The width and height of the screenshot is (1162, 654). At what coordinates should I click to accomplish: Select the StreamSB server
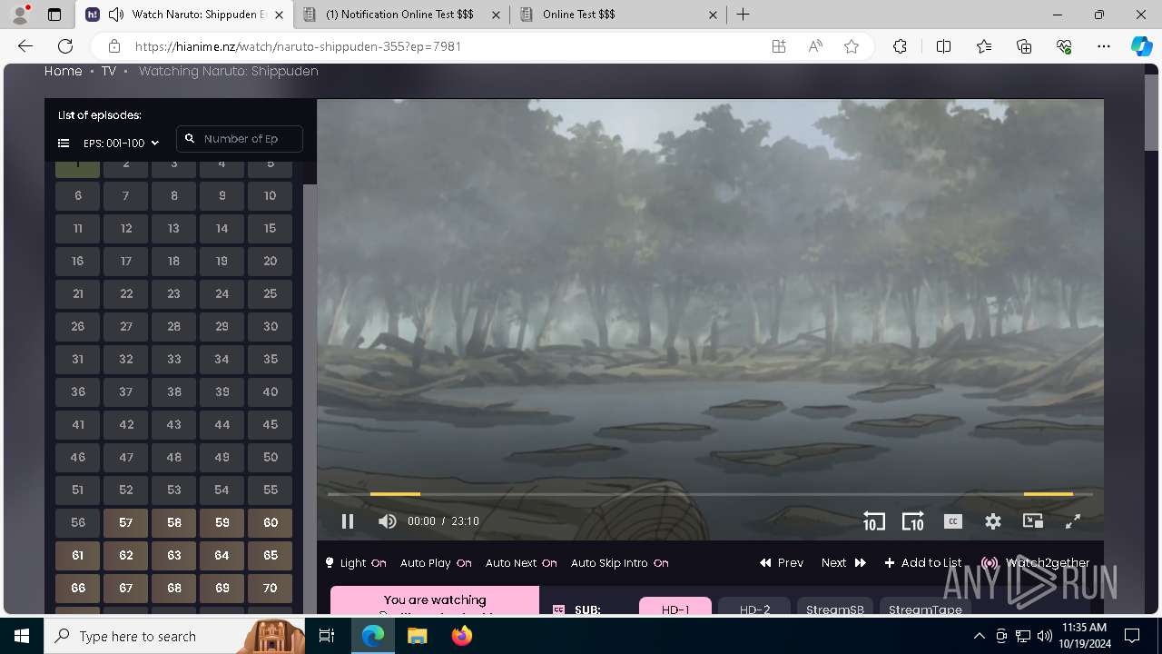[835, 607]
